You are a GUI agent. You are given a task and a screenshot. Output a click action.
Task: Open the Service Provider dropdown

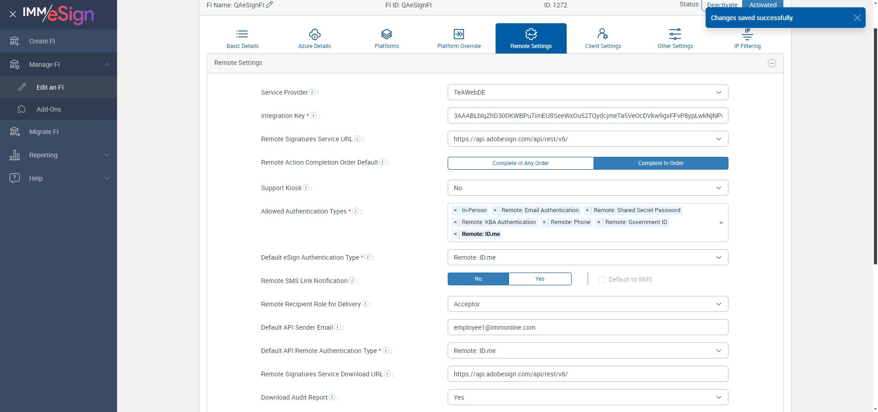588,92
